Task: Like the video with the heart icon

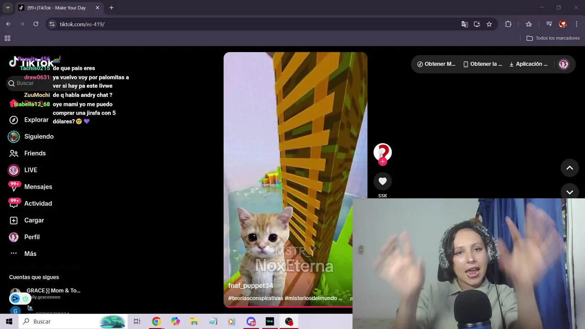Action: coord(383,181)
